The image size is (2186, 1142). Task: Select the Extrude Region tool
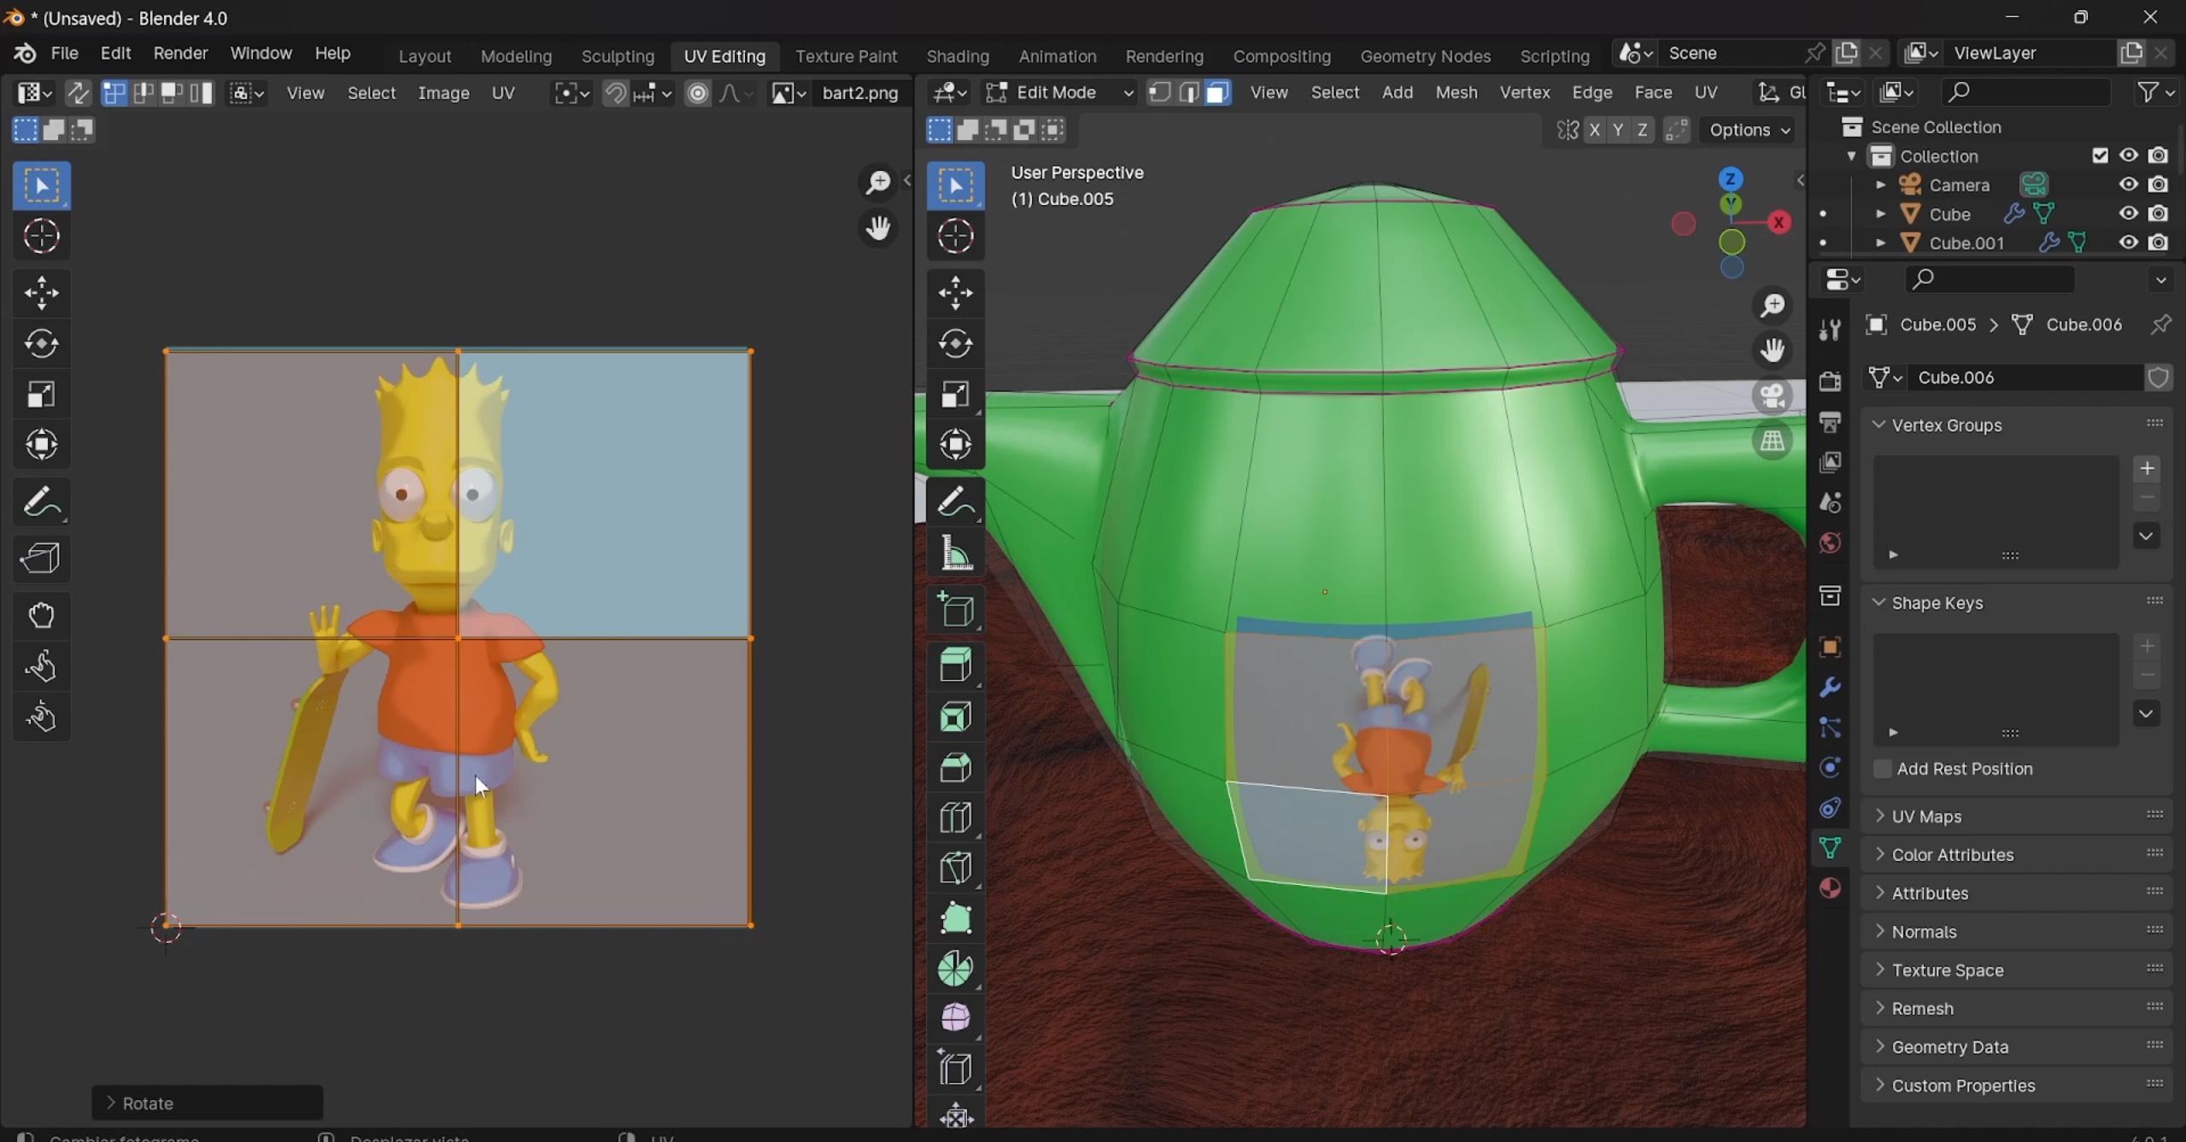(955, 666)
